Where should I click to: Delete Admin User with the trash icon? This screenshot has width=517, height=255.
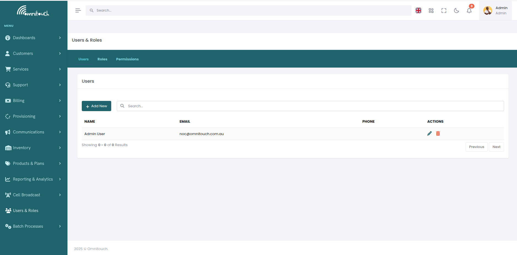(438, 133)
